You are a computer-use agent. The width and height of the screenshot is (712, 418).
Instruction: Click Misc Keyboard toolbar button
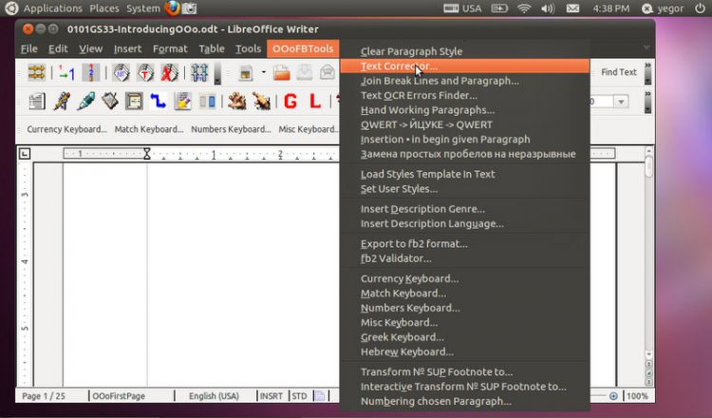coord(309,129)
